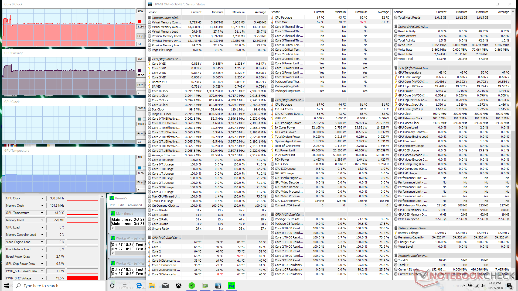Open the Edit menu in Prime95
Image resolution: width=518 pixels, height=291 pixels.
point(121,205)
